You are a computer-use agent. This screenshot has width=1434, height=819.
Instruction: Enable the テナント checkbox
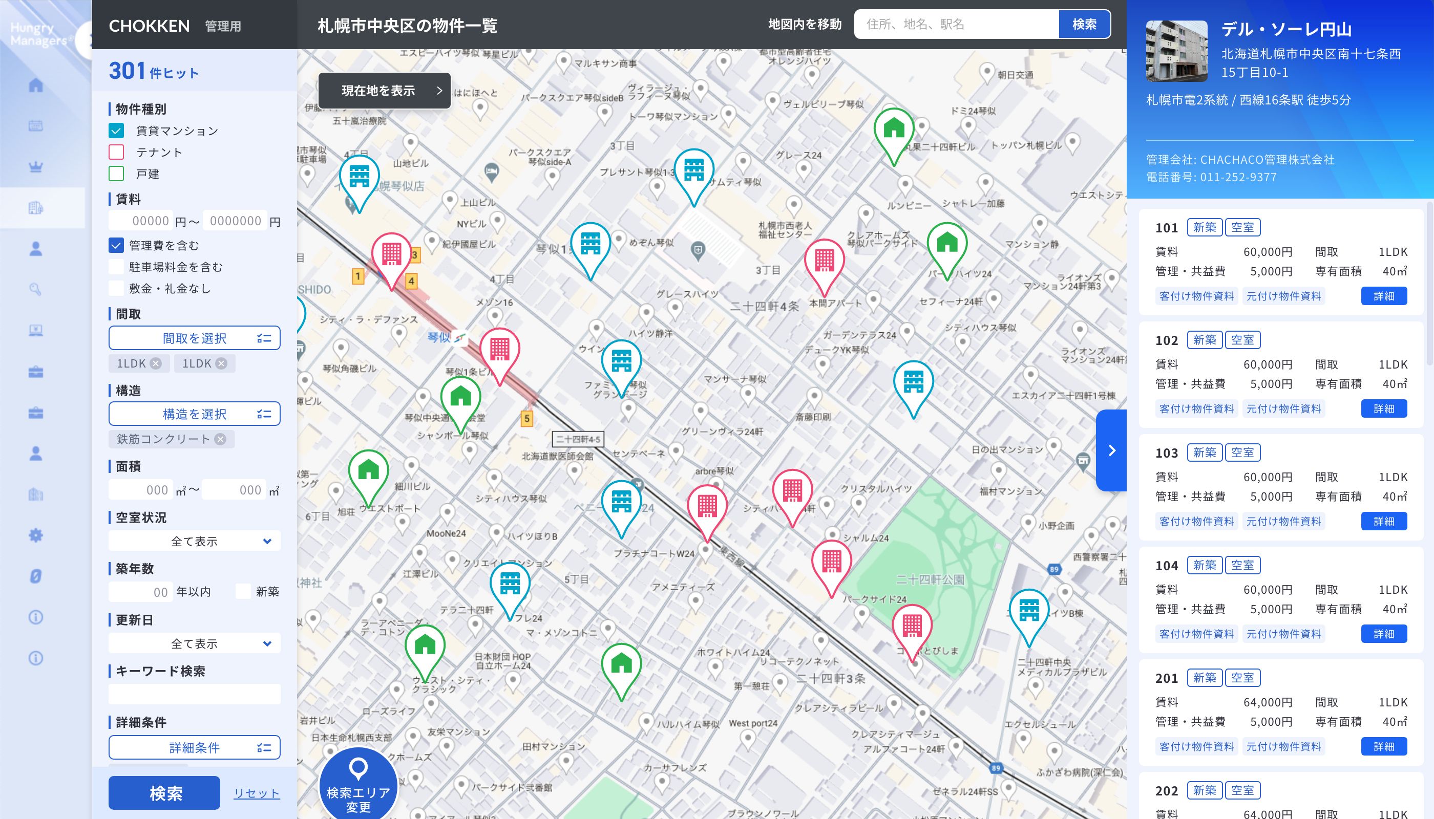[x=116, y=153]
